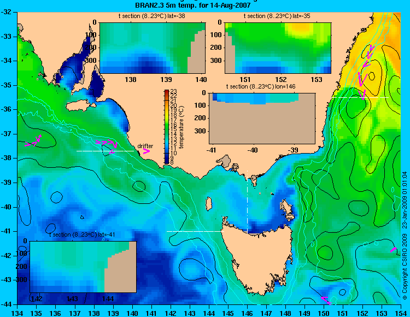
Task: Click main-map latitude axis label -34
Action: tap(6, 61)
